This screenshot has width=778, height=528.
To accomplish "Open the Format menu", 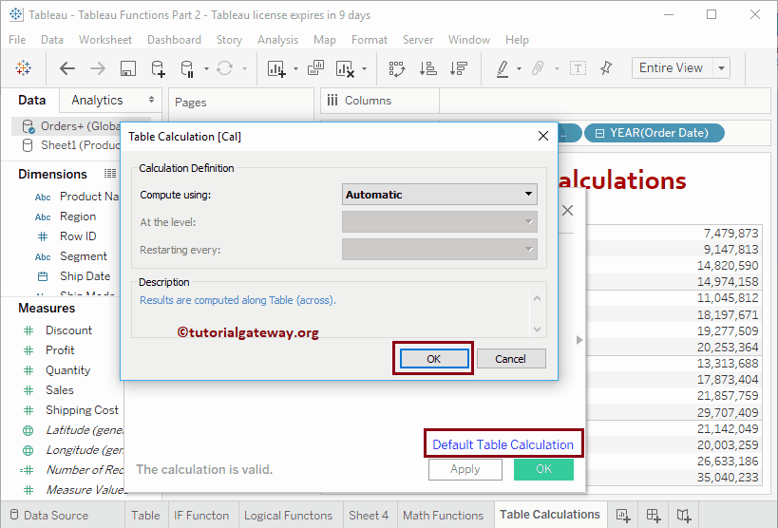I will (370, 40).
